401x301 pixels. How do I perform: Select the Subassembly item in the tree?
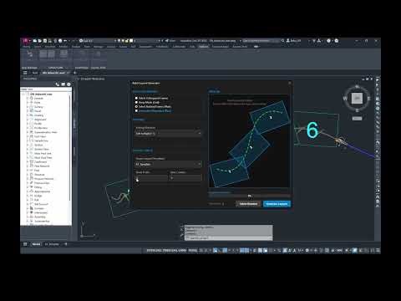[x=42, y=221]
